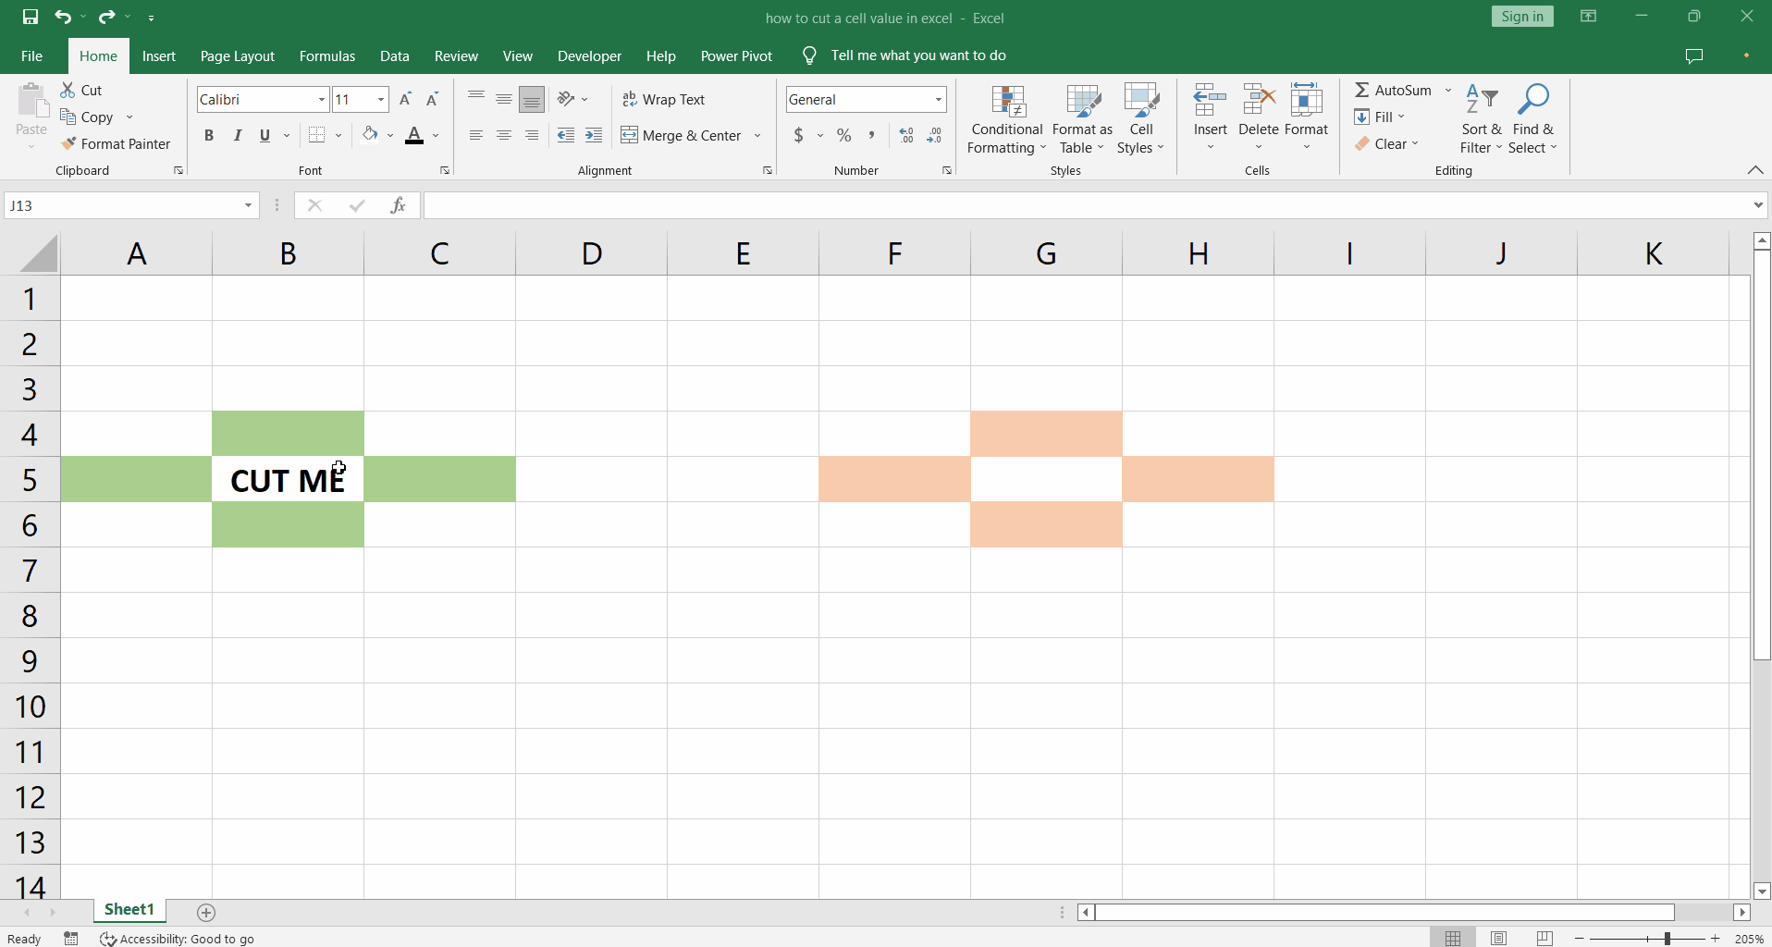Apply Percent Style number format
This screenshot has height=947, width=1772.
[844, 135]
